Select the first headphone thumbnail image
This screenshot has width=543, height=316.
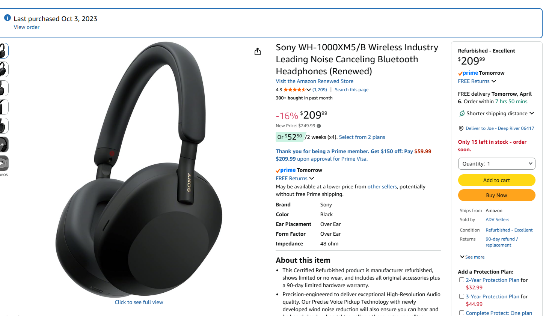[3, 51]
